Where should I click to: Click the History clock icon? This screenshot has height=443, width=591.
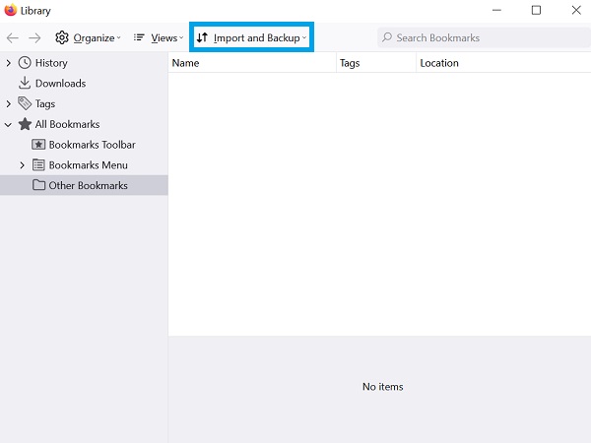click(x=26, y=63)
